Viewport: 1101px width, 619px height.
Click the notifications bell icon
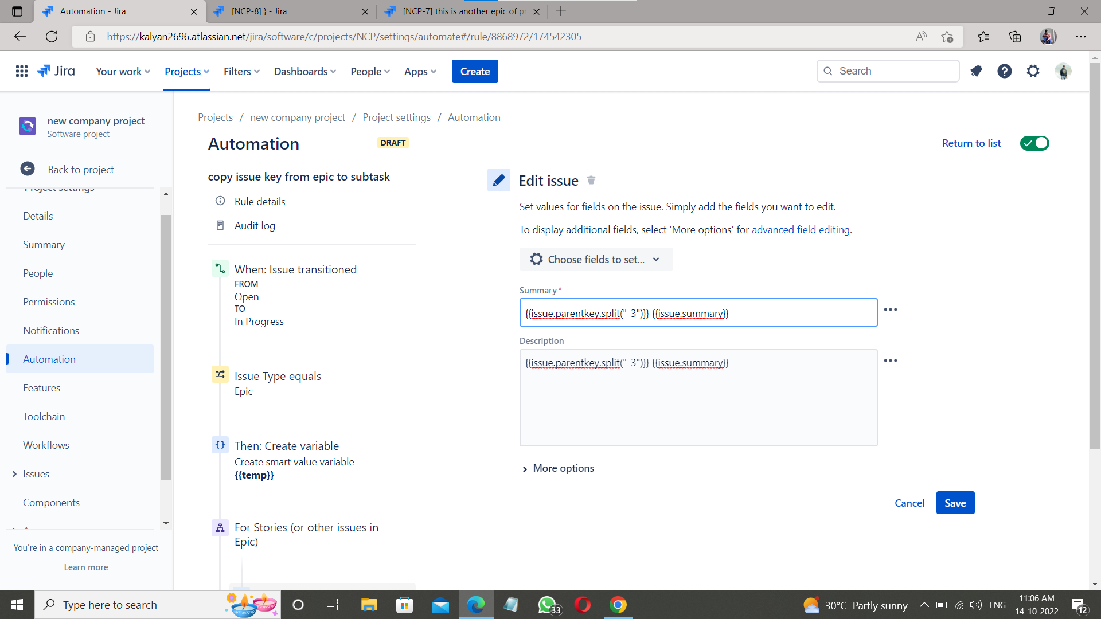[976, 71]
